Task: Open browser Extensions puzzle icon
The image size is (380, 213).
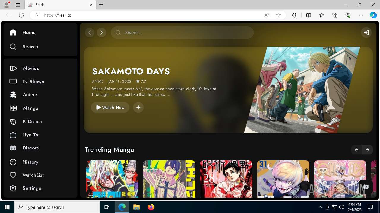Action: tap(294, 15)
